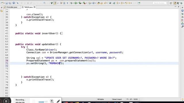
Task: Click con.close() on line 35
Action: click(35, 14)
